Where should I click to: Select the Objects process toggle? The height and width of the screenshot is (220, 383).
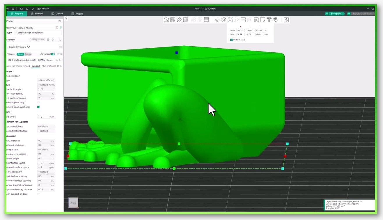(x=28, y=54)
